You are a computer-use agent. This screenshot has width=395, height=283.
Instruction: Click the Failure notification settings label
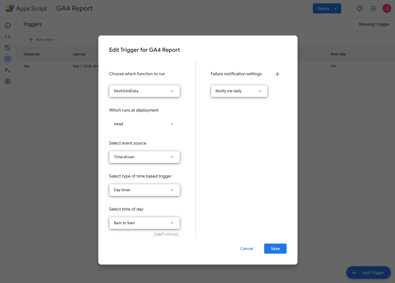[236, 74]
